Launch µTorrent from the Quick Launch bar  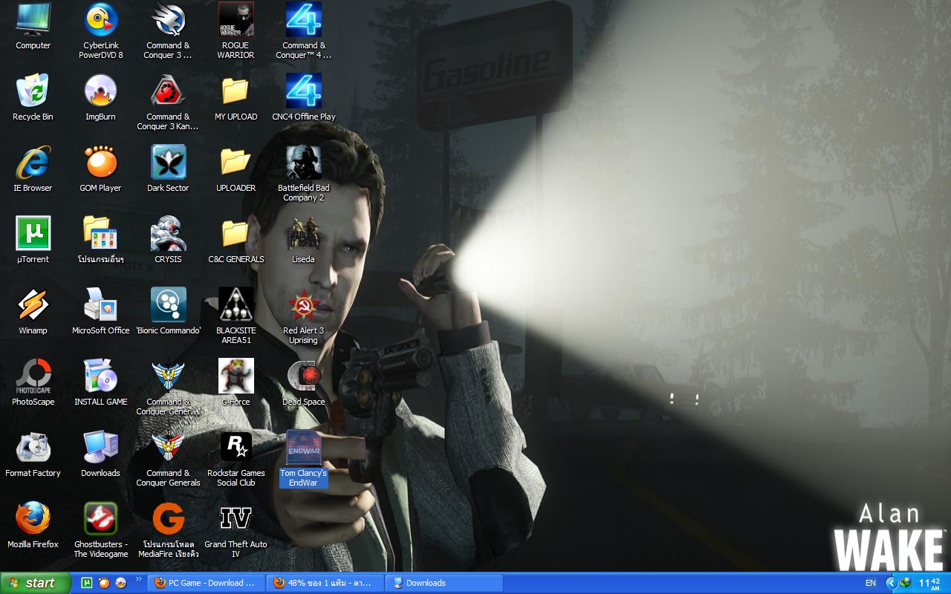[x=86, y=583]
